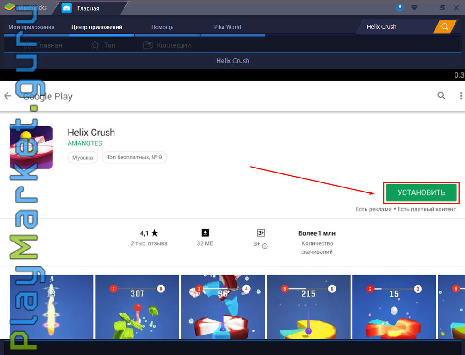View the 4,1 star rating
465x355 pixels.
149,233
